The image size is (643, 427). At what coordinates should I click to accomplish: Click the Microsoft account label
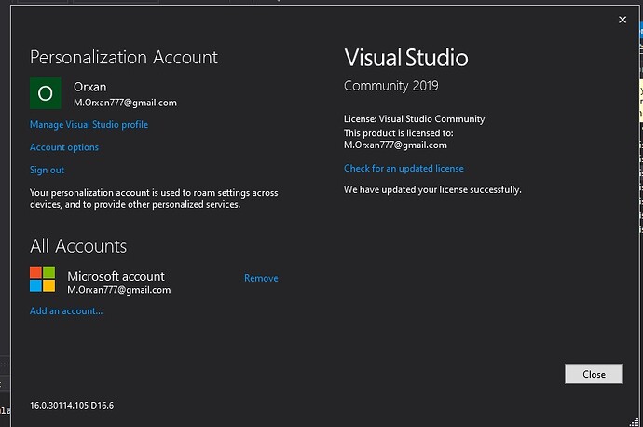116,276
